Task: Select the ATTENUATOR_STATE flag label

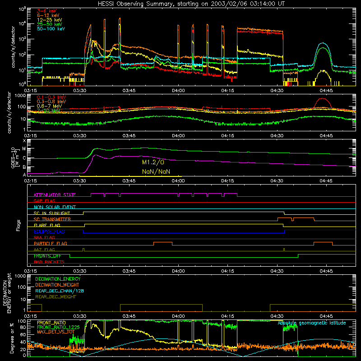Action: 55,195
